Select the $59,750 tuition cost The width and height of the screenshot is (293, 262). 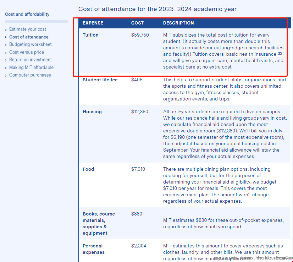click(140, 35)
